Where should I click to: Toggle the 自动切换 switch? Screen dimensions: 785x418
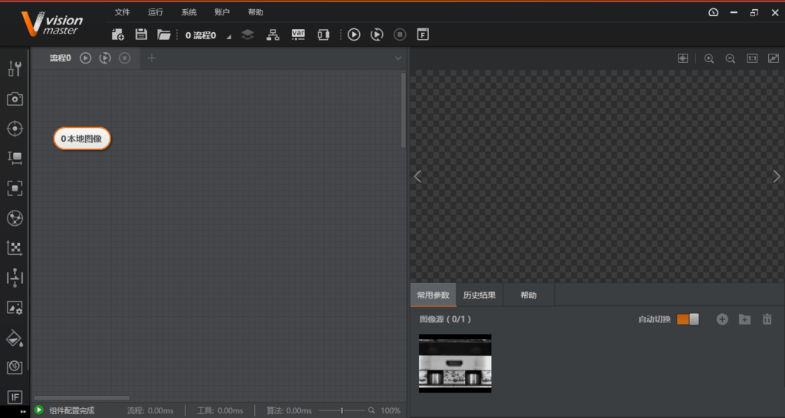tap(688, 319)
